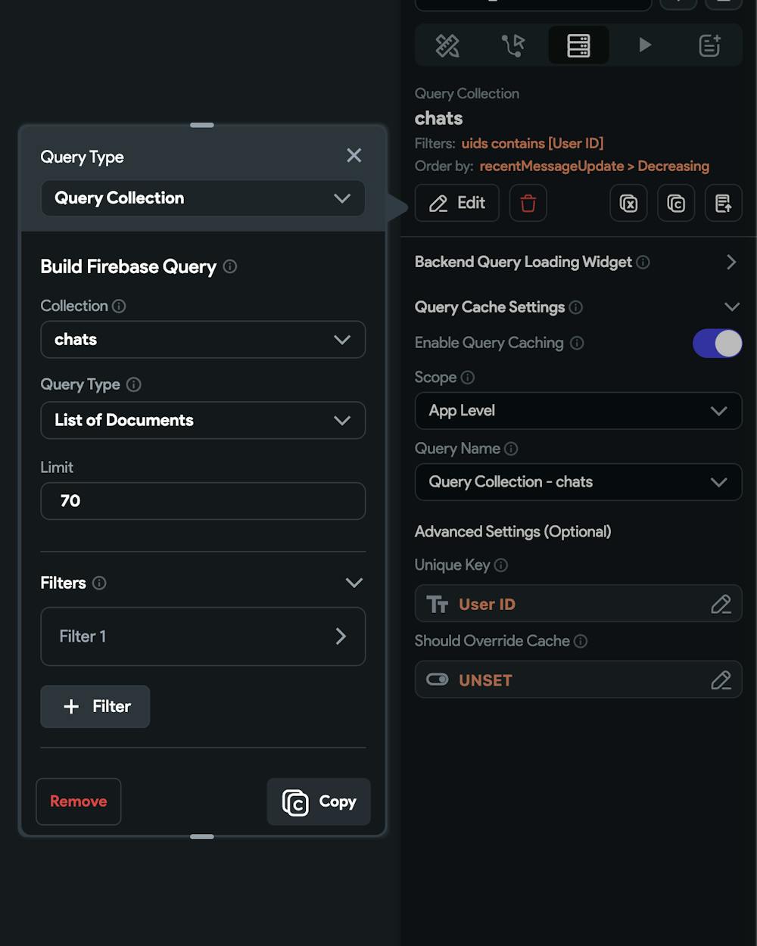Change the App Level scope dropdown
Screen dimensions: 757x946
click(x=578, y=411)
